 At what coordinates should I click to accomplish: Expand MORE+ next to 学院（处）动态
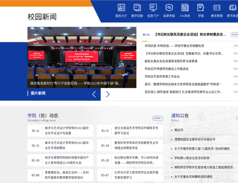pos(157,118)
